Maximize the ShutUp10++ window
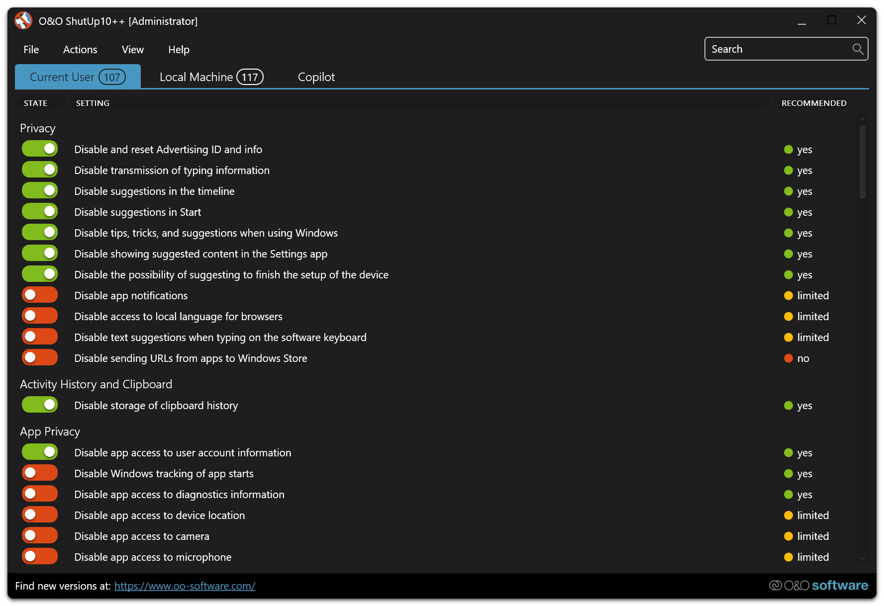884x606 pixels. tap(831, 20)
